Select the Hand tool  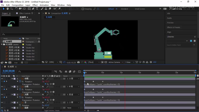pyautogui.click(x=8, y=9)
